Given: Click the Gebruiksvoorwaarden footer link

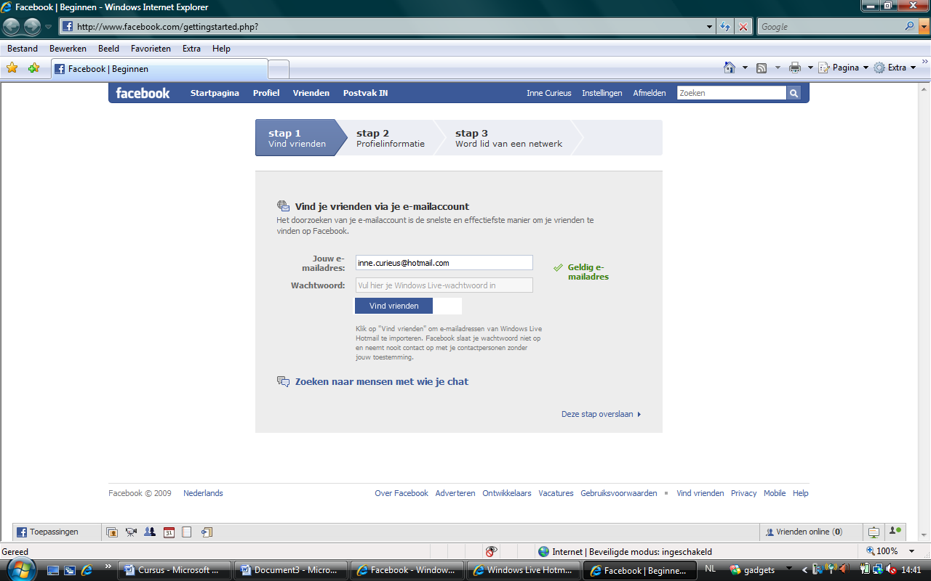Looking at the screenshot, I should (x=618, y=493).
